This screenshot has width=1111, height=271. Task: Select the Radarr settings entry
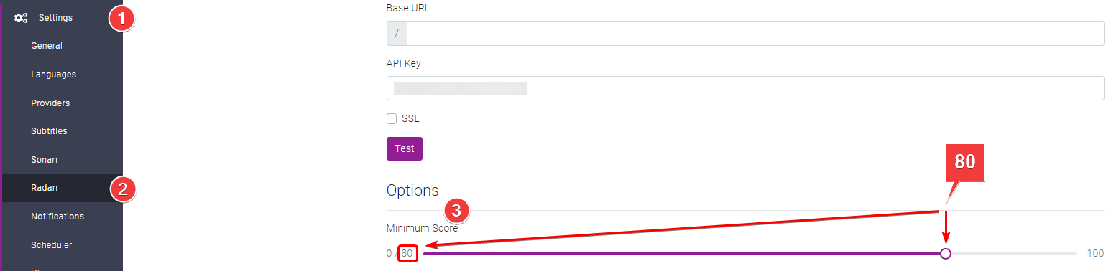pos(45,188)
